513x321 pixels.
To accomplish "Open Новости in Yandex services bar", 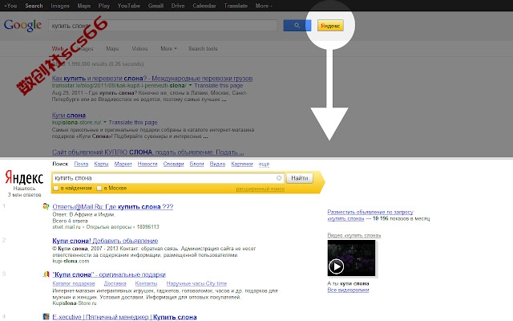I will (x=147, y=164).
